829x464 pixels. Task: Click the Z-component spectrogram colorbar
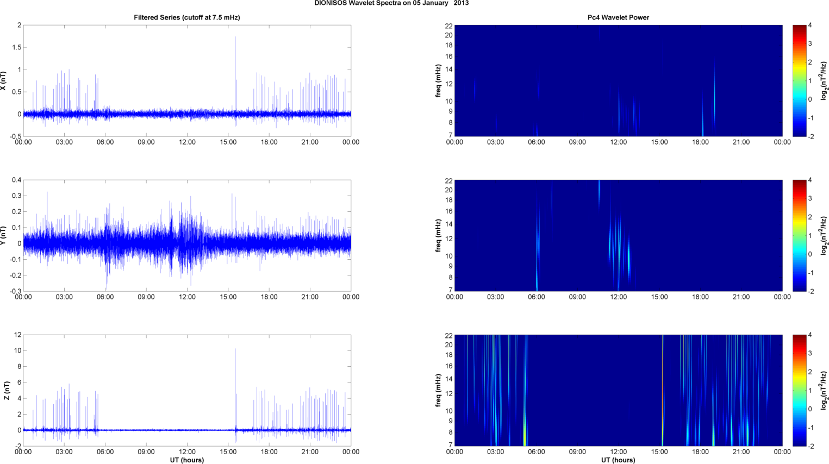click(x=799, y=391)
